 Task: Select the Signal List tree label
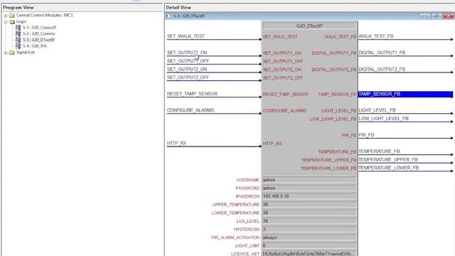tap(26, 52)
